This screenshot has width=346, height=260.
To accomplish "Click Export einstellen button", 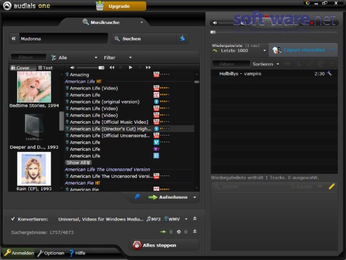I will pyautogui.click(x=303, y=50).
